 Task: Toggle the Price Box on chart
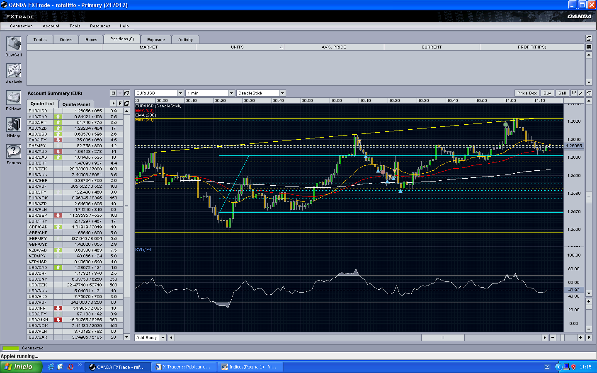(527, 93)
